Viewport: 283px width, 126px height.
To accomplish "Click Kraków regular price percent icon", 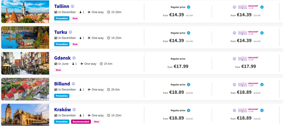I will pyautogui.click(x=188, y=111).
